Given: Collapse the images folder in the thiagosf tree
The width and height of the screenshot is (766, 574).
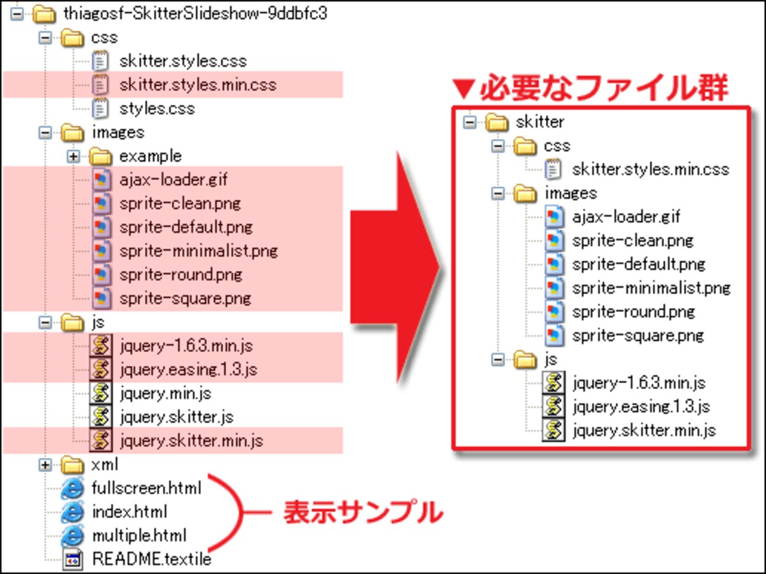Looking at the screenshot, I should 45,132.
